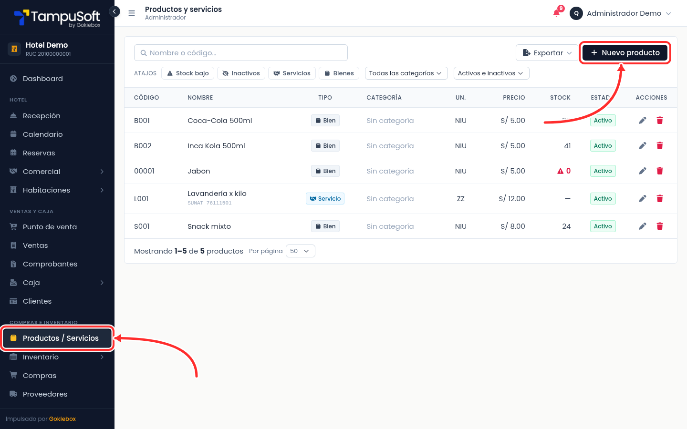687x429 pixels.
Task: Delete the Lavandería x kilo service
Action: pos(660,199)
